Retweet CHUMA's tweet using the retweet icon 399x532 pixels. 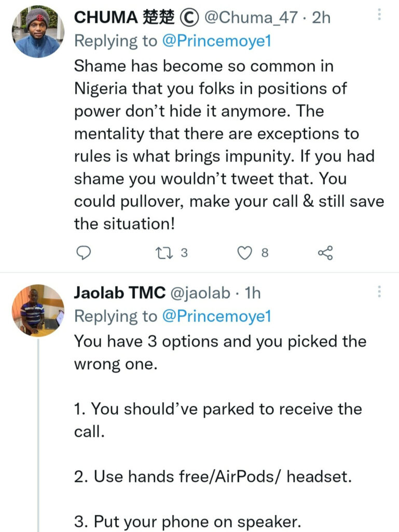click(x=162, y=253)
